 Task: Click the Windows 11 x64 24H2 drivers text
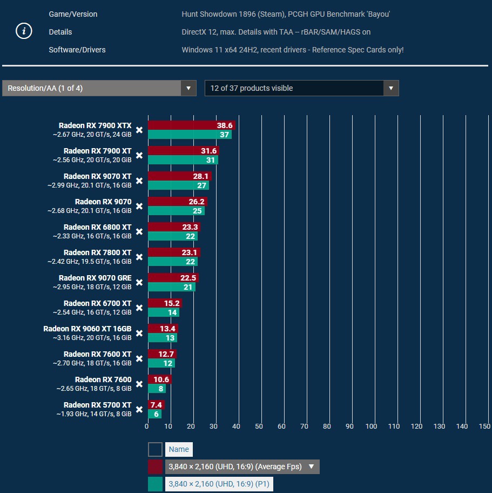point(293,50)
